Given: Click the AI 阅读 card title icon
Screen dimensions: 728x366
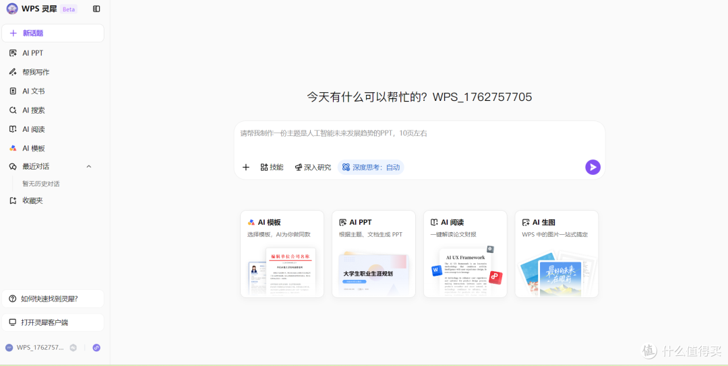Looking at the screenshot, I should coord(435,223).
